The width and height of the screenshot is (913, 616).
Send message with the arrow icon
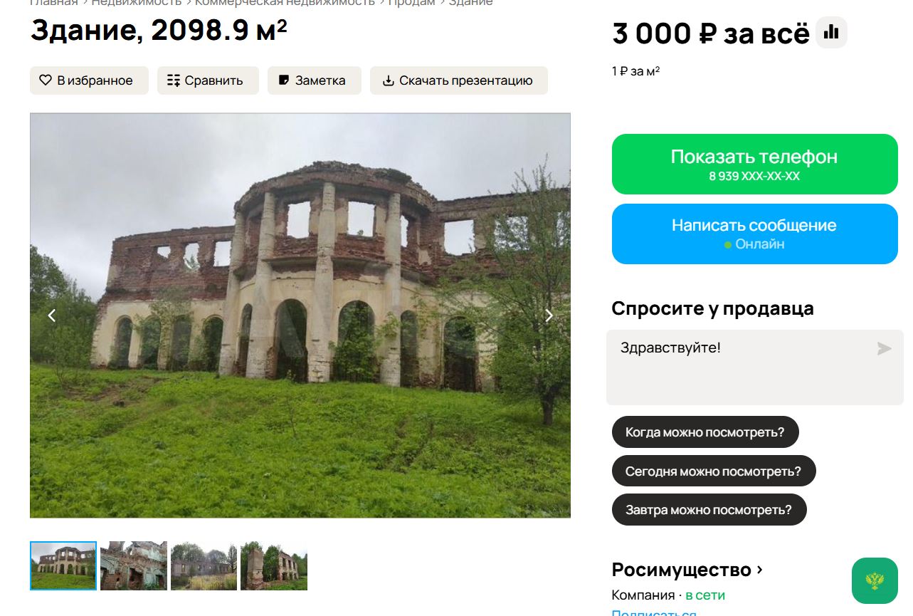pyautogui.click(x=884, y=348)
